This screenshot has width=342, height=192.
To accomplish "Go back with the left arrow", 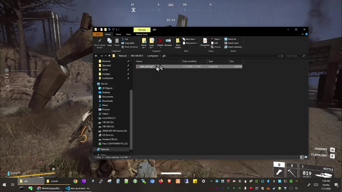I will [96, 56].
